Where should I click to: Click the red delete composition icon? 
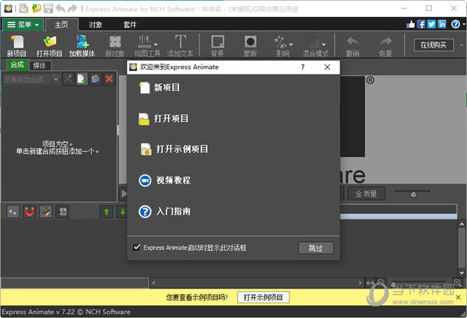(109, 79)
